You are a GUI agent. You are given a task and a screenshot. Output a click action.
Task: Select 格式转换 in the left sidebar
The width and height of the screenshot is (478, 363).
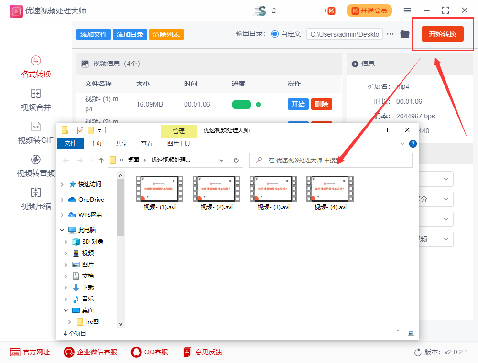(36, 67)
